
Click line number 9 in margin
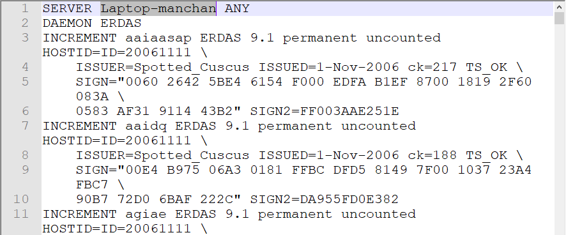(x=25, y=170)
